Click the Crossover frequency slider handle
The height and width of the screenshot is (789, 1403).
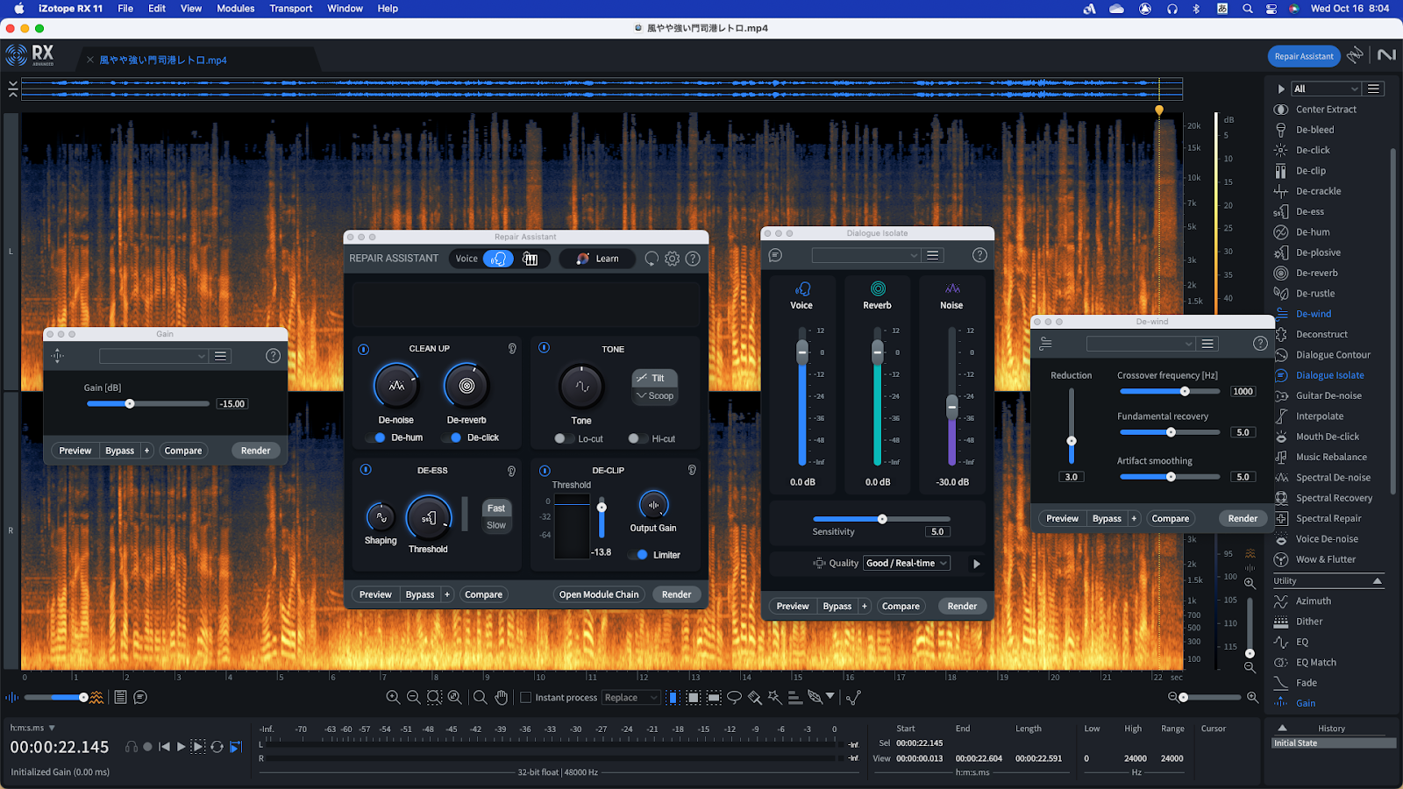(x=1185, y=392)
